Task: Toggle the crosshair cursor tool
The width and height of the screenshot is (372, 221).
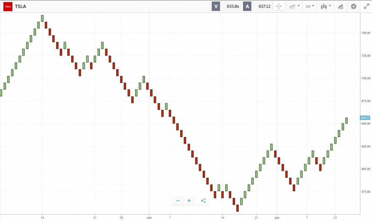Action: pyautogui.click(x=279, y=7)
